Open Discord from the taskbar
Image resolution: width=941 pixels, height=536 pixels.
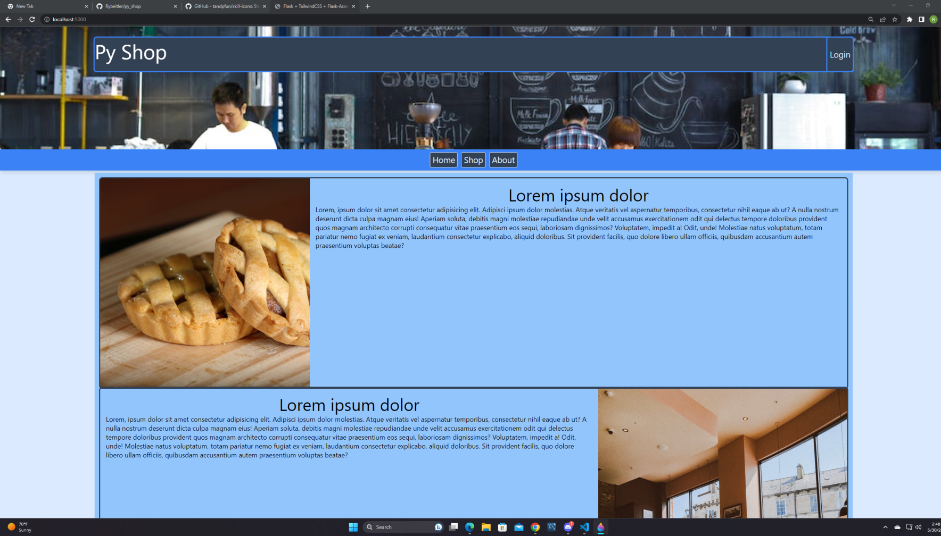568,527
